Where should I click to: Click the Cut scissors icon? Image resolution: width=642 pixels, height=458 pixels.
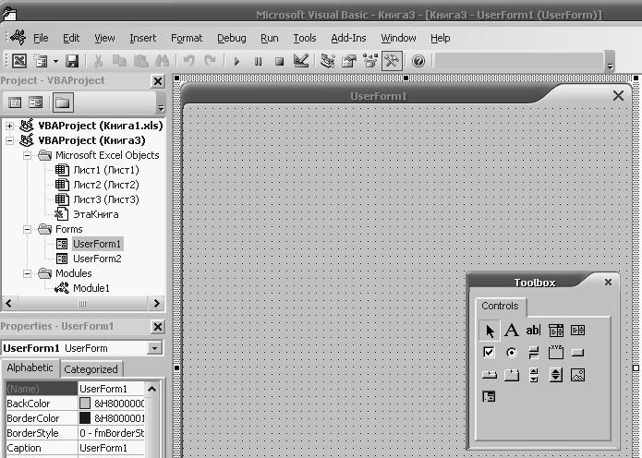coord(98,61)
